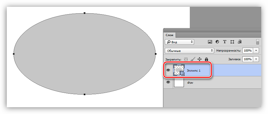
Task: Lock layer position move icon
Action: [199, 59]
